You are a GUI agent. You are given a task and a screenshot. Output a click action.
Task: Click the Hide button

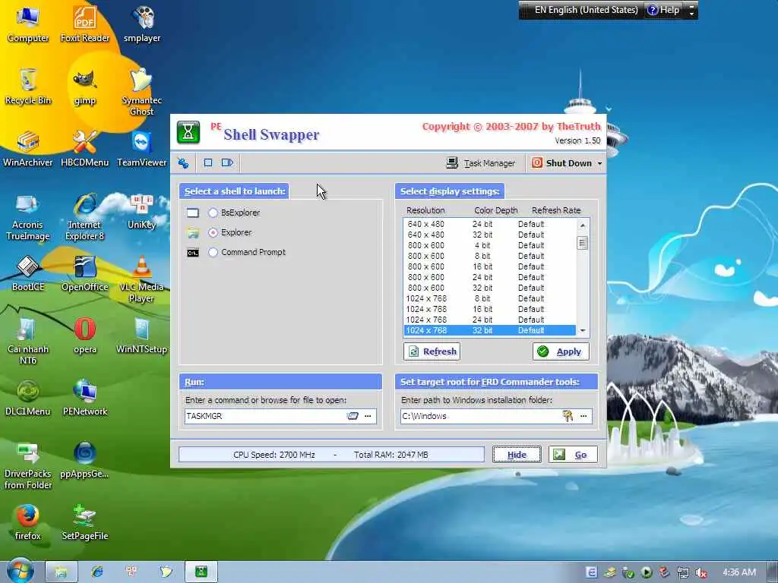click(x=517, y=455)
